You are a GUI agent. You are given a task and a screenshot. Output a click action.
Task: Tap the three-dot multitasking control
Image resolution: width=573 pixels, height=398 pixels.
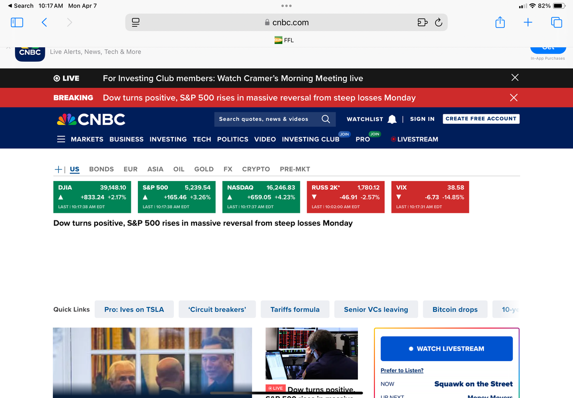(x=287, y=6)
